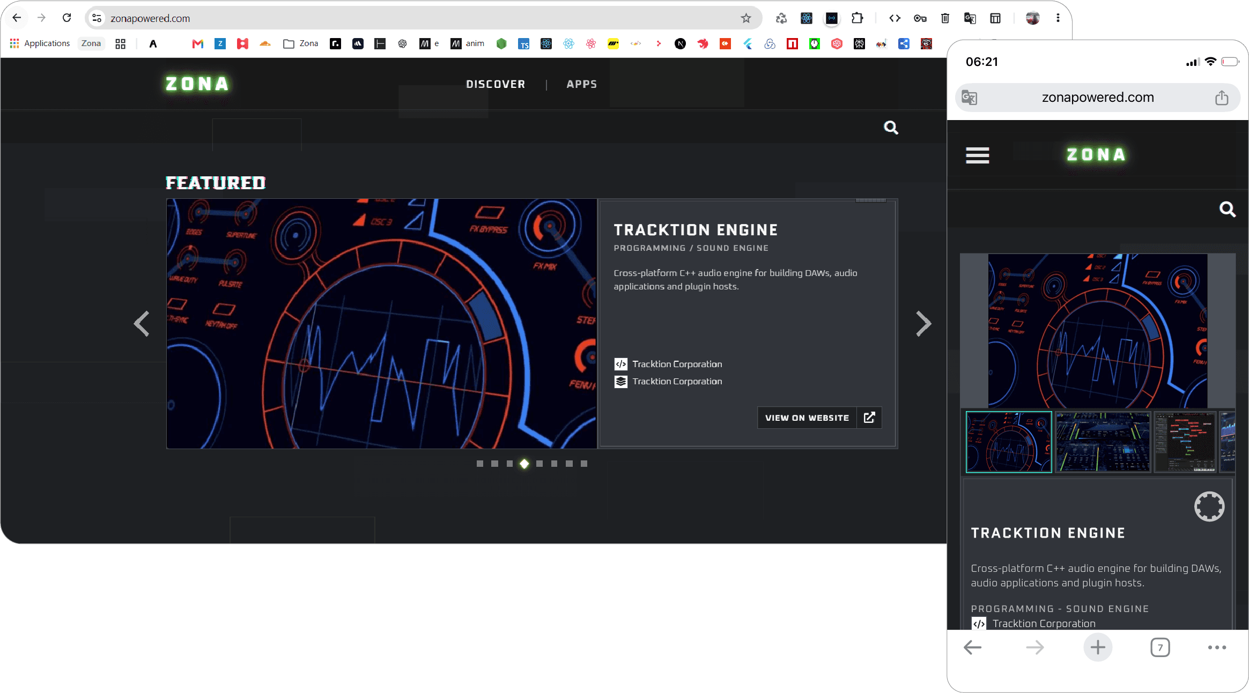Image resolution: width=1249 pixels, height=693 pixels.
Task: Open the hamburger menu in the mobile view
Action: tap(977, 155)
